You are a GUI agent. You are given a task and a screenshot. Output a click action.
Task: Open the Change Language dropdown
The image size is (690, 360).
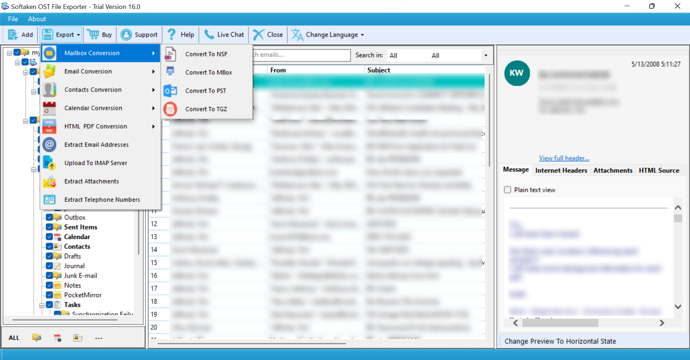coord(328,34)
